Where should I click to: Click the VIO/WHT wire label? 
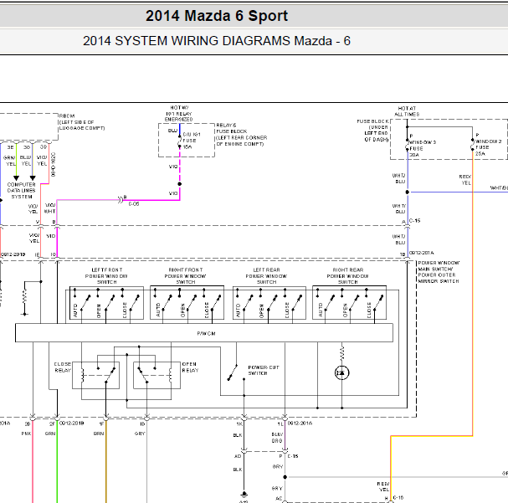coord(50,208)
